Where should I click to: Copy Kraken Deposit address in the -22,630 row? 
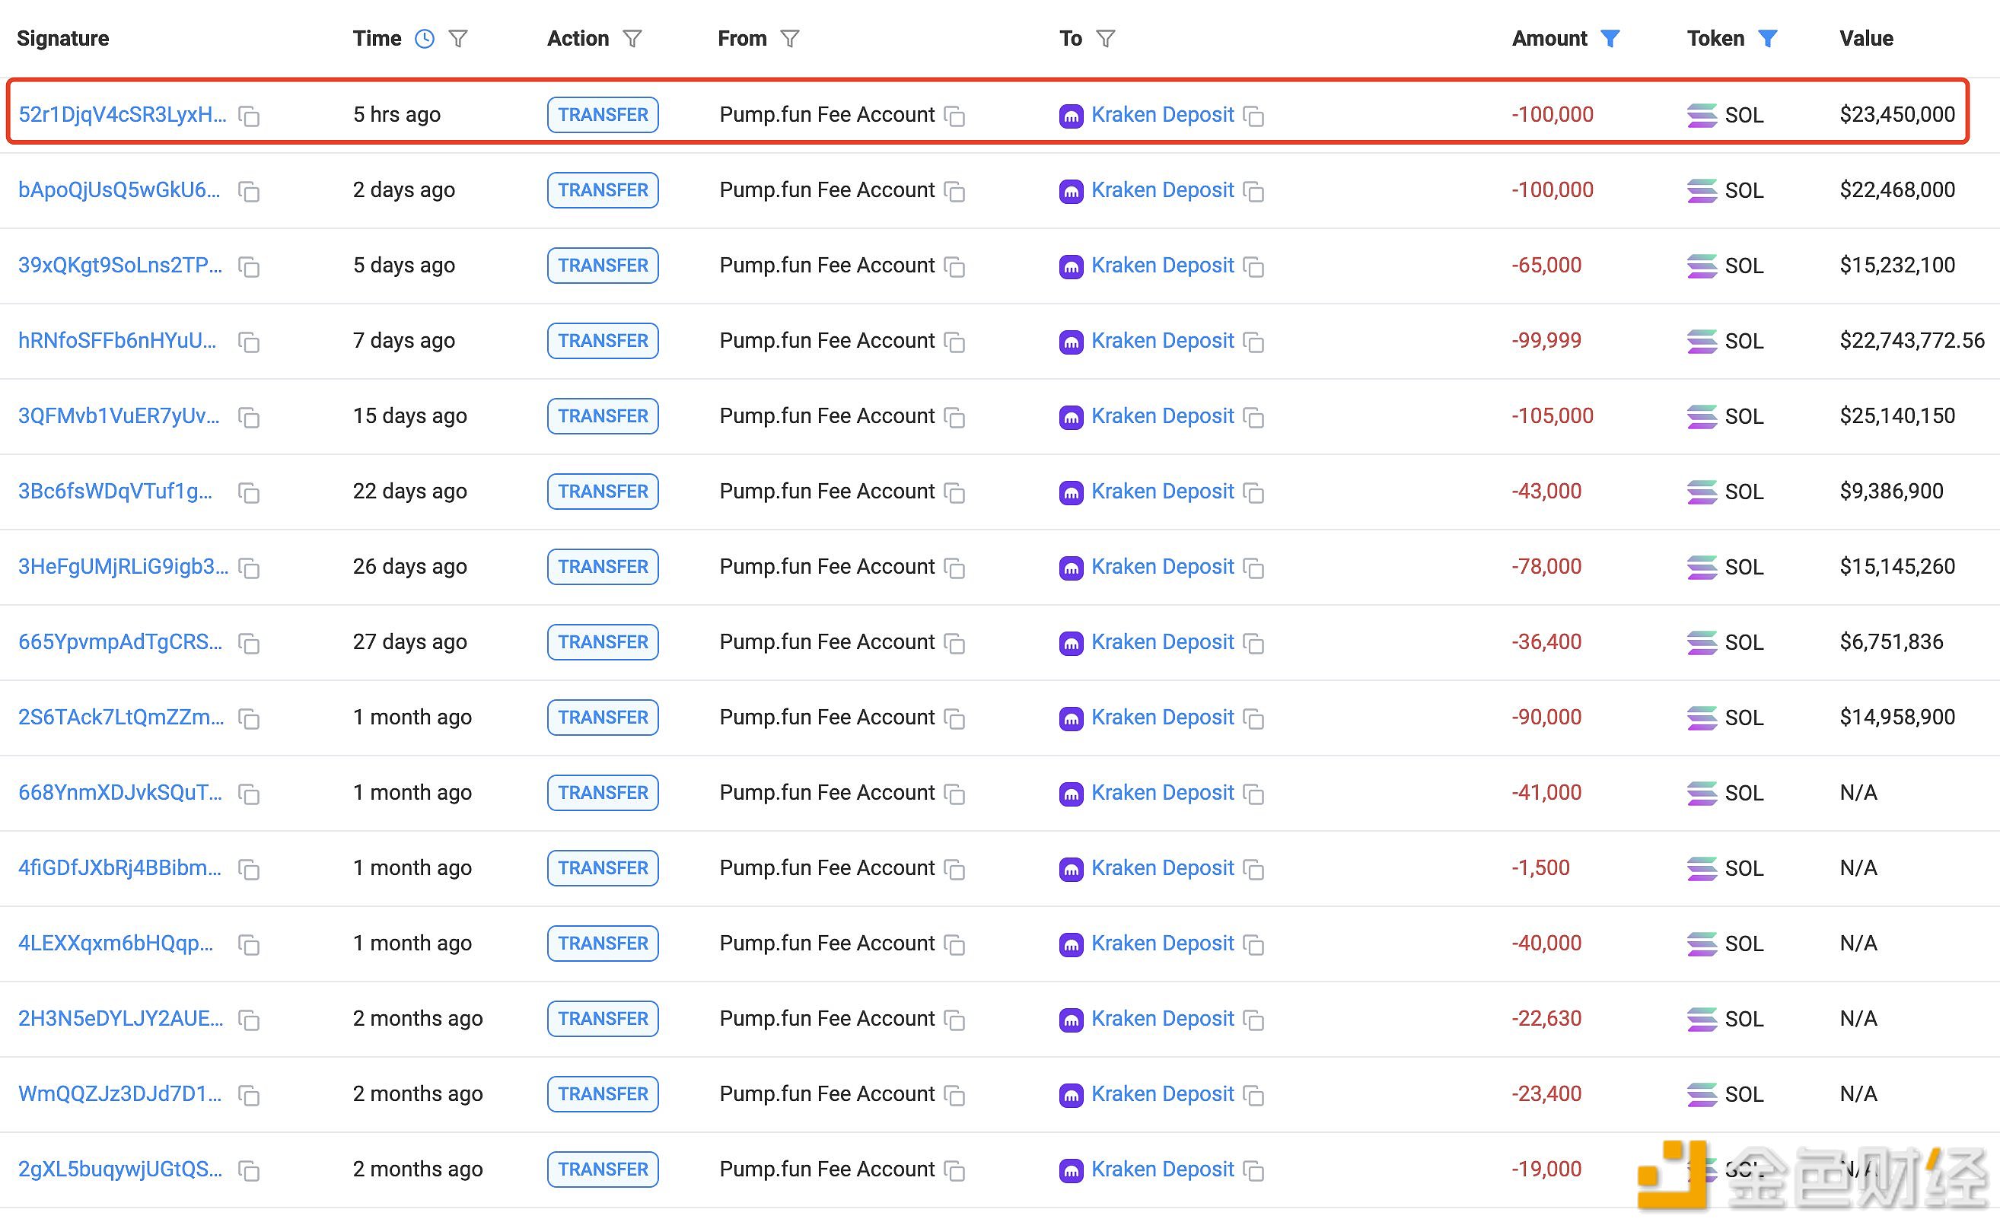[1254, 1020]
